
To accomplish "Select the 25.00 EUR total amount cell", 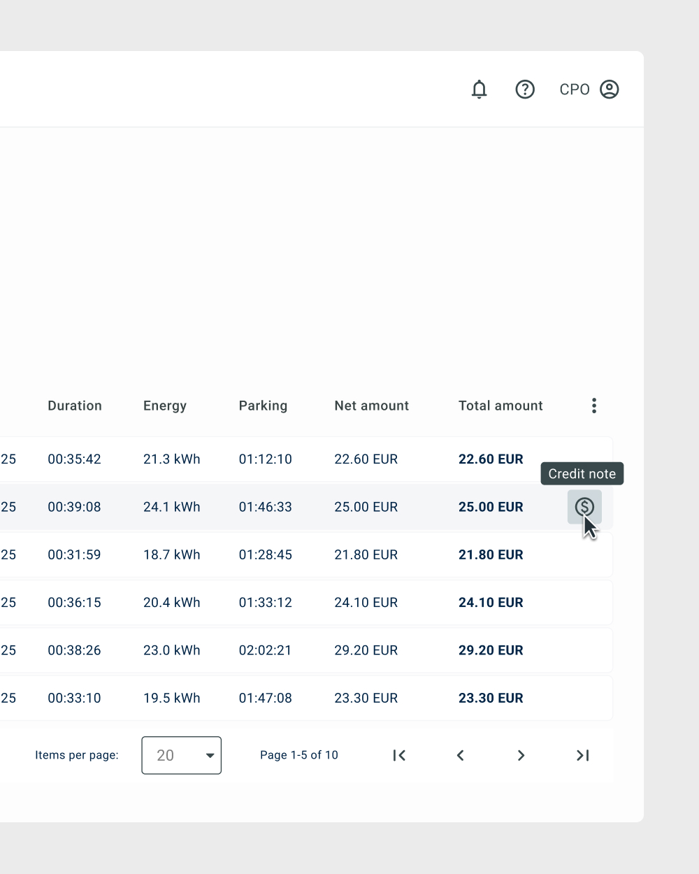I will [x=491, y=507].
